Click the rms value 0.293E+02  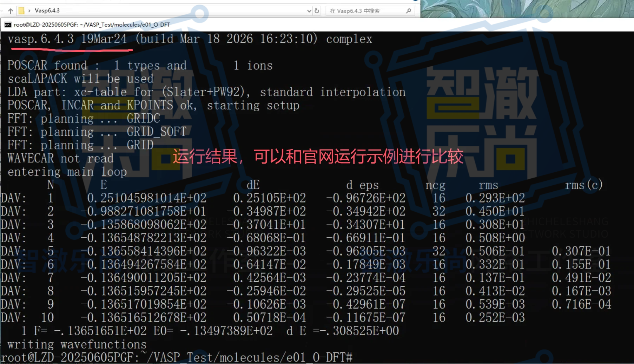[x=495, y=198]
